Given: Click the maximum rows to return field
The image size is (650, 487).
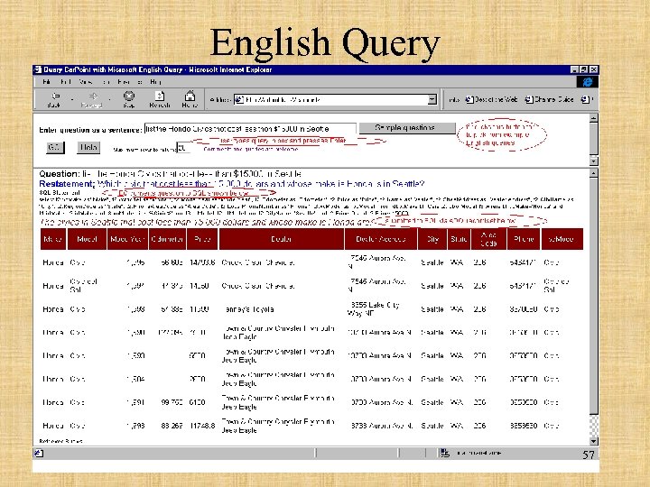Looking at the screenshot, I should pyautogui.click(x=183, y=148).
